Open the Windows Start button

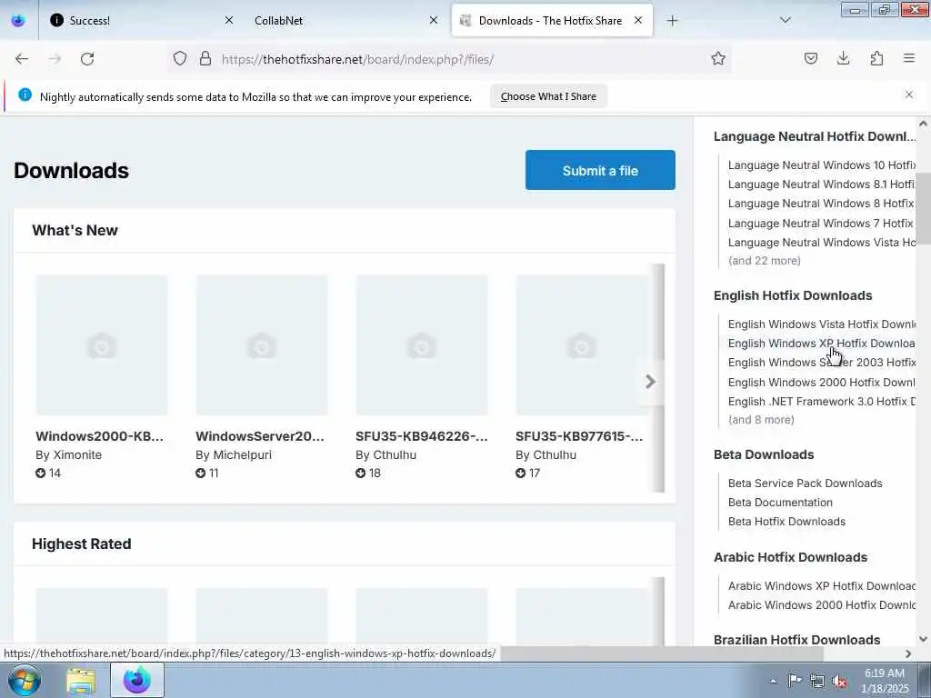click(25, 680)
